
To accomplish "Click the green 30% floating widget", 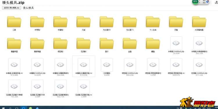I will (x=195, y=2).
